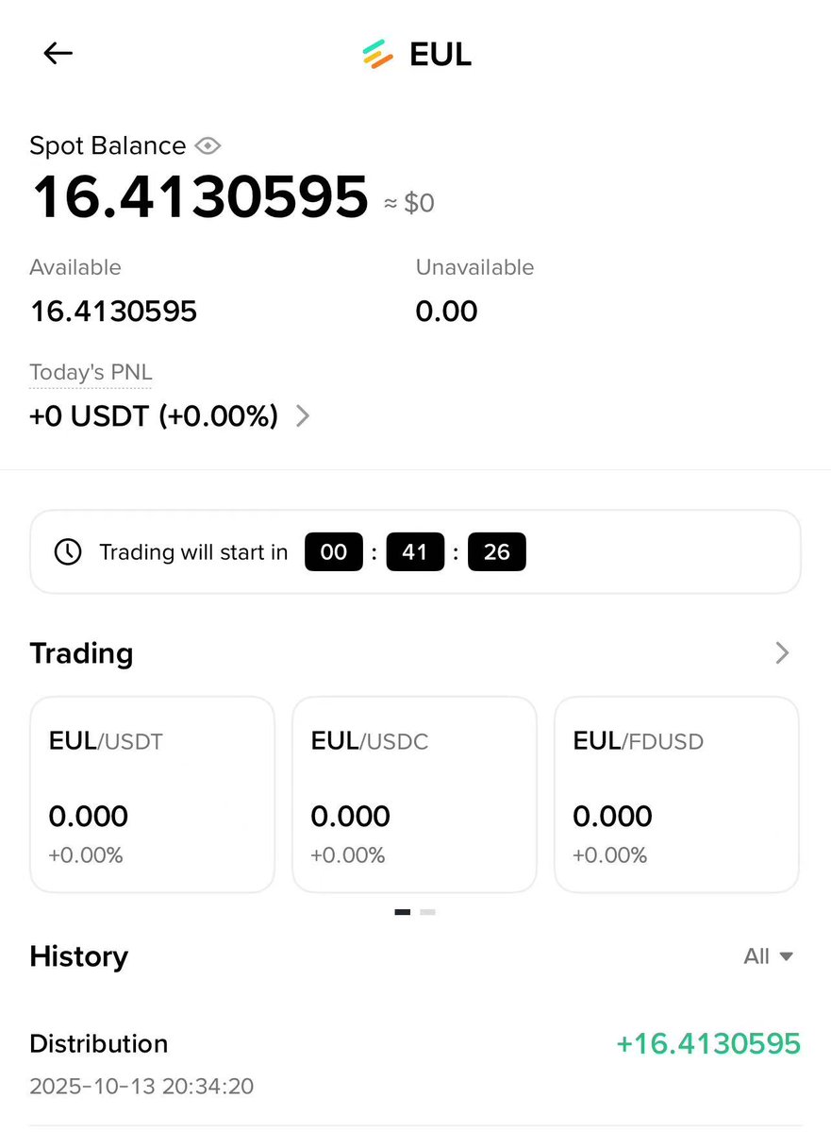Tap the Today's PNL label

point(91,373)
